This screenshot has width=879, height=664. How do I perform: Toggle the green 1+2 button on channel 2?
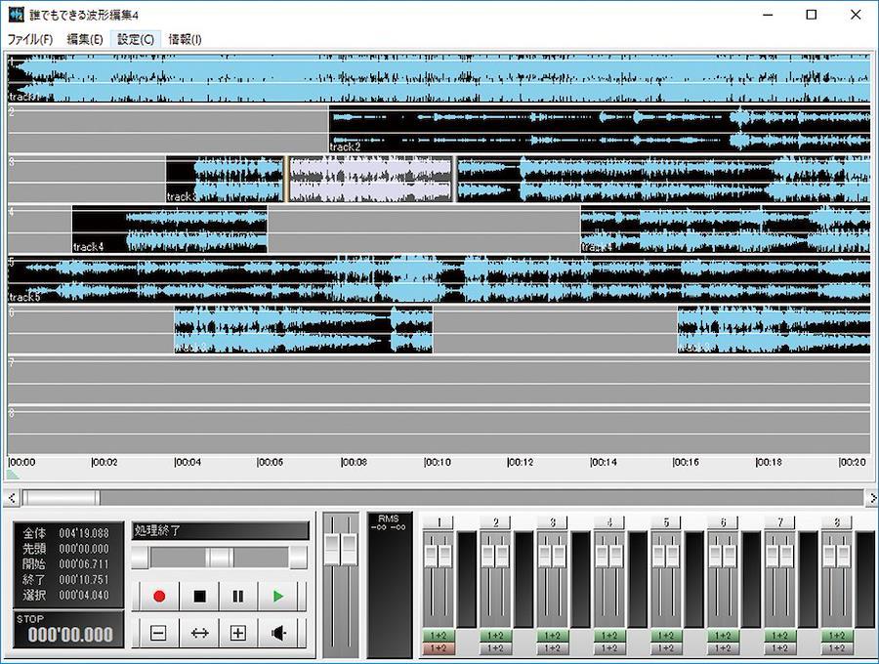[x=495, y=636]
